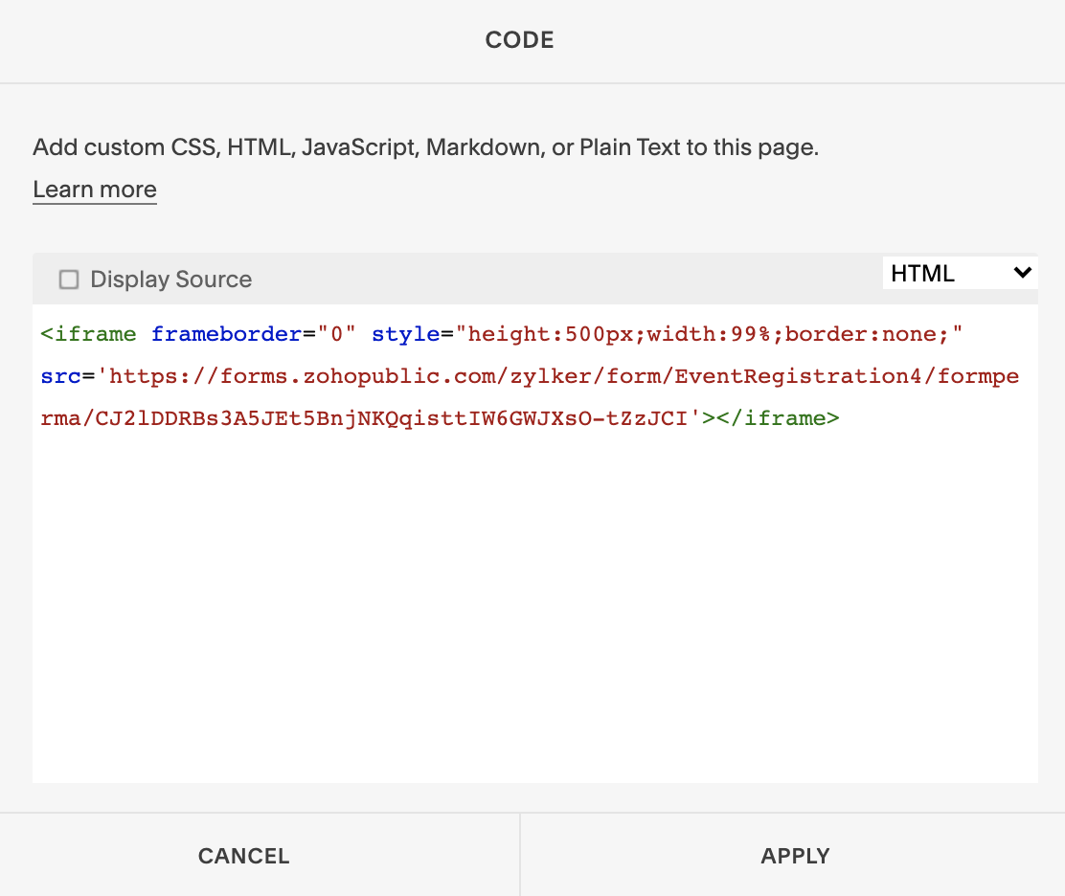Click the APPLY button

pyautogui.click(x=795, y=856)
